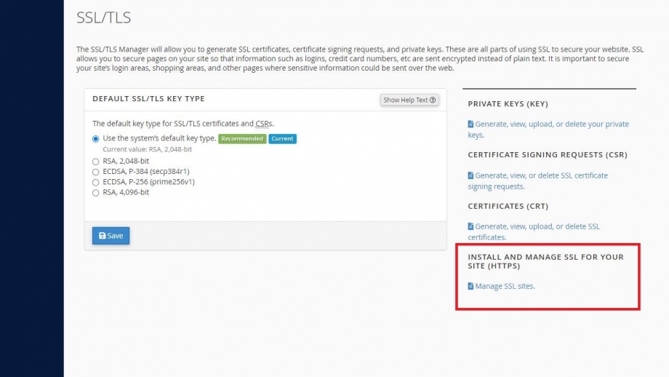Click the SSL/TLS page heading
Screen dimensions: 669x377
pos(104,17)
